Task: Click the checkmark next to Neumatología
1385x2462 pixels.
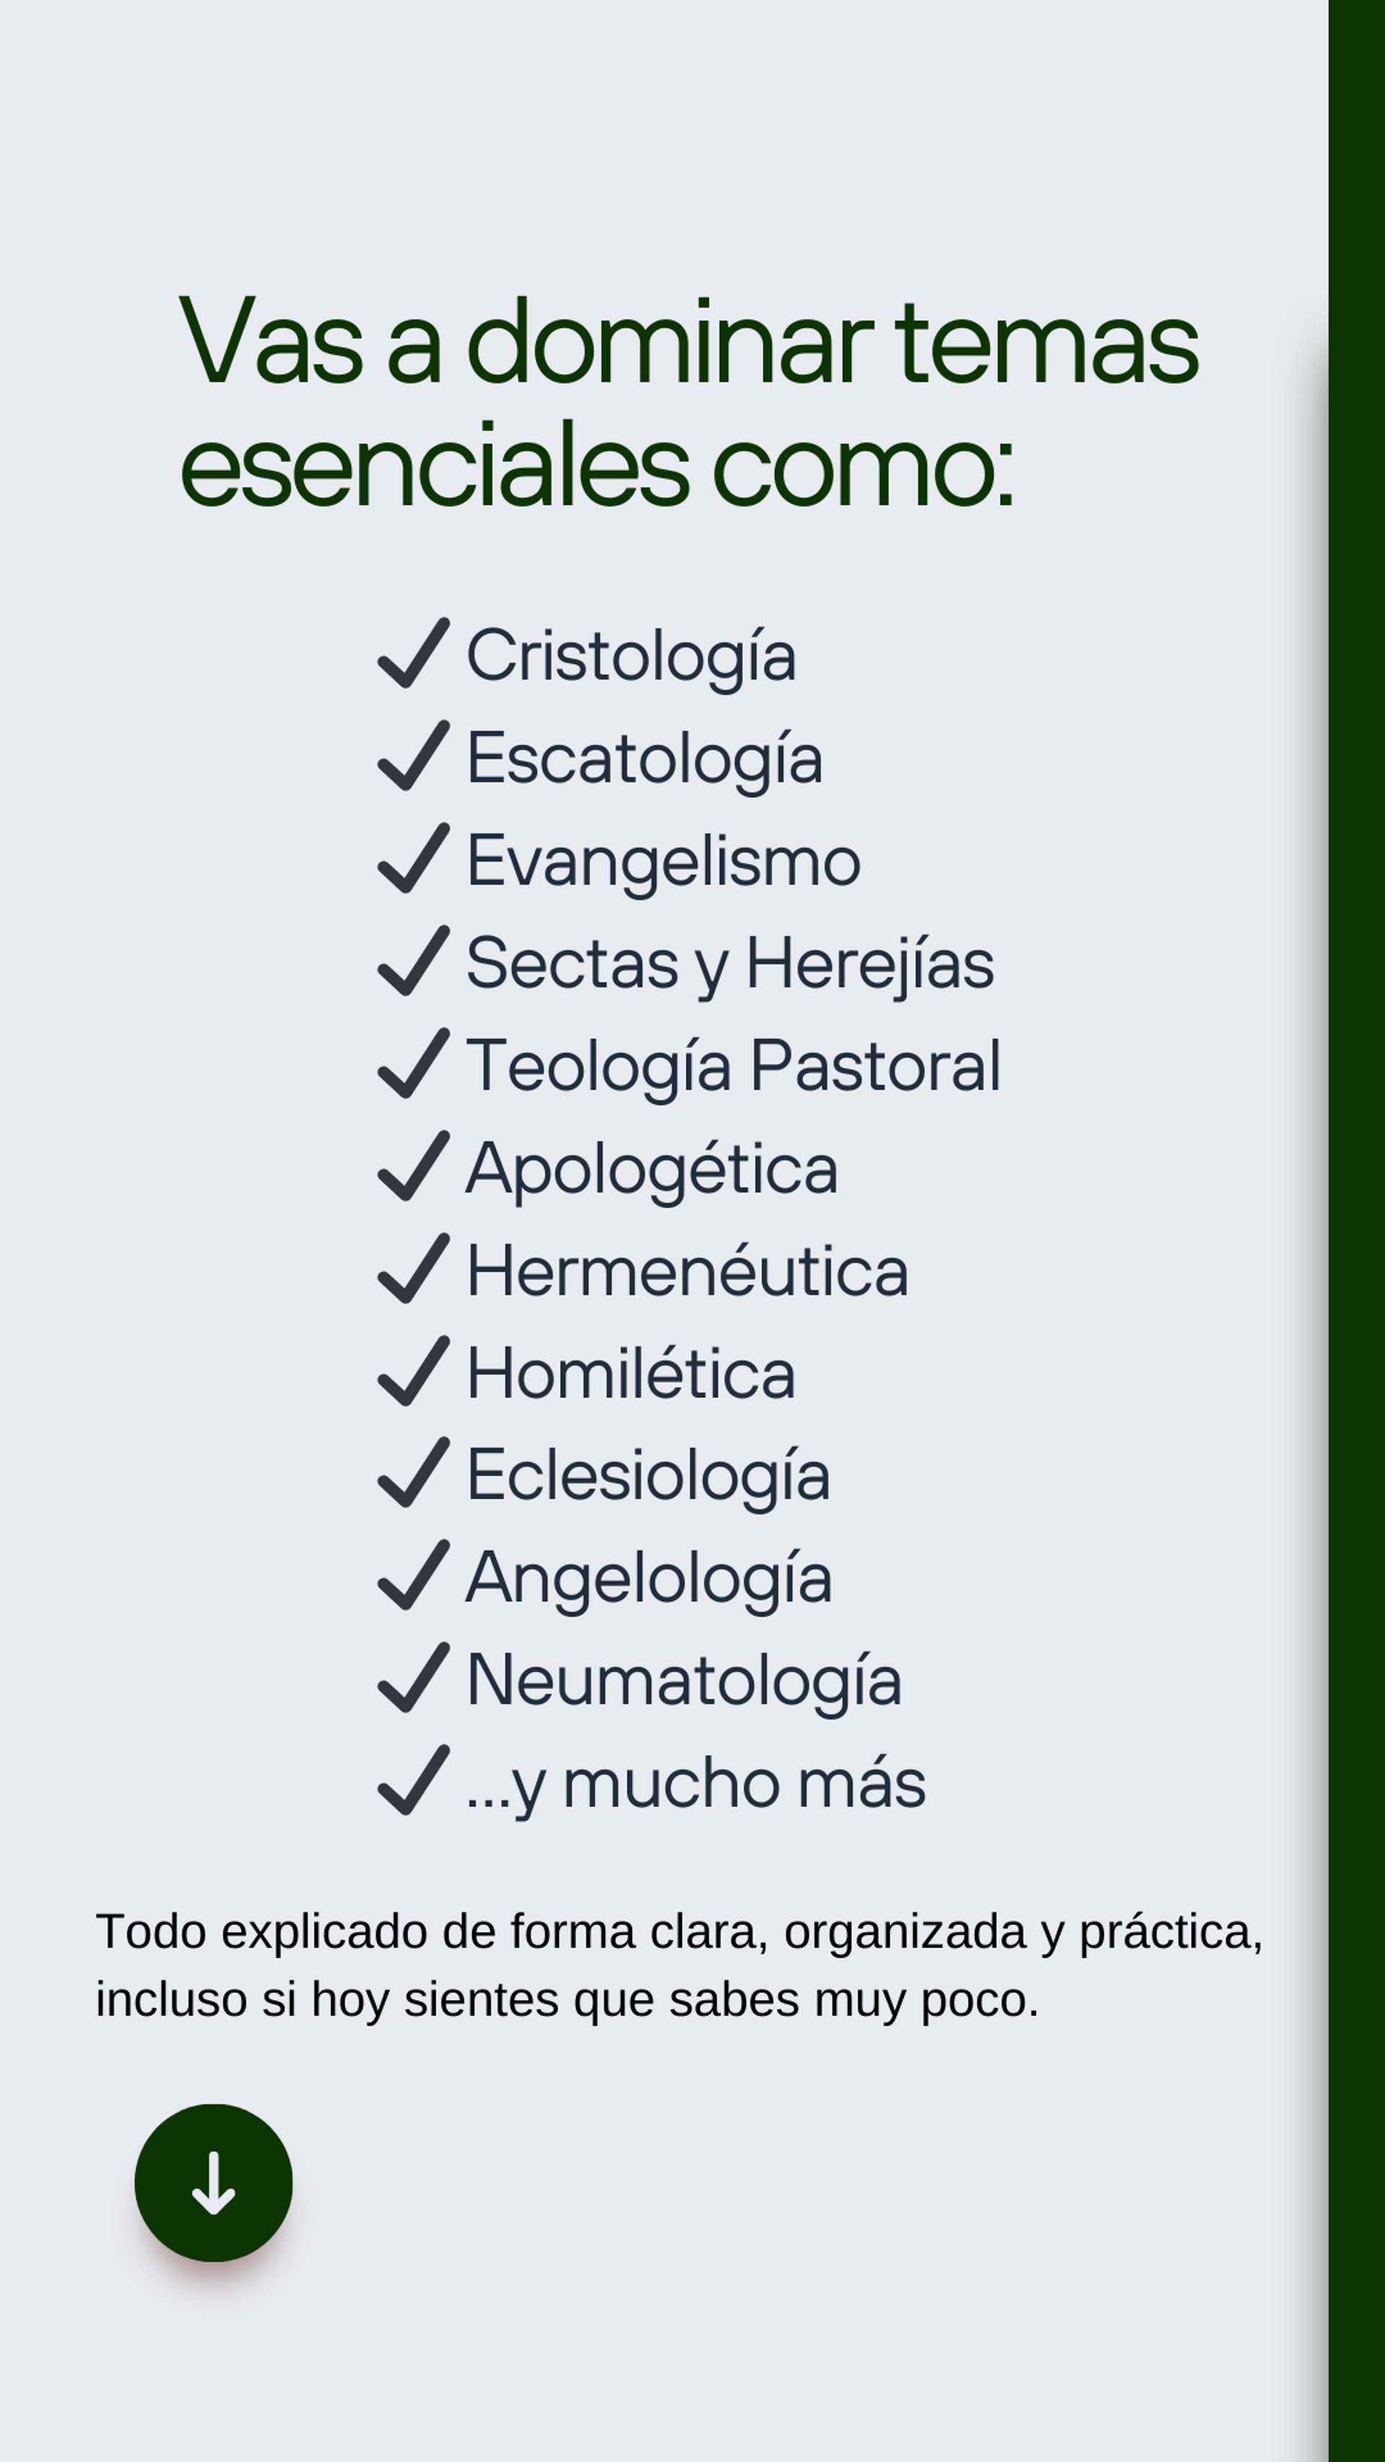Action: (x=413, y=1679)
